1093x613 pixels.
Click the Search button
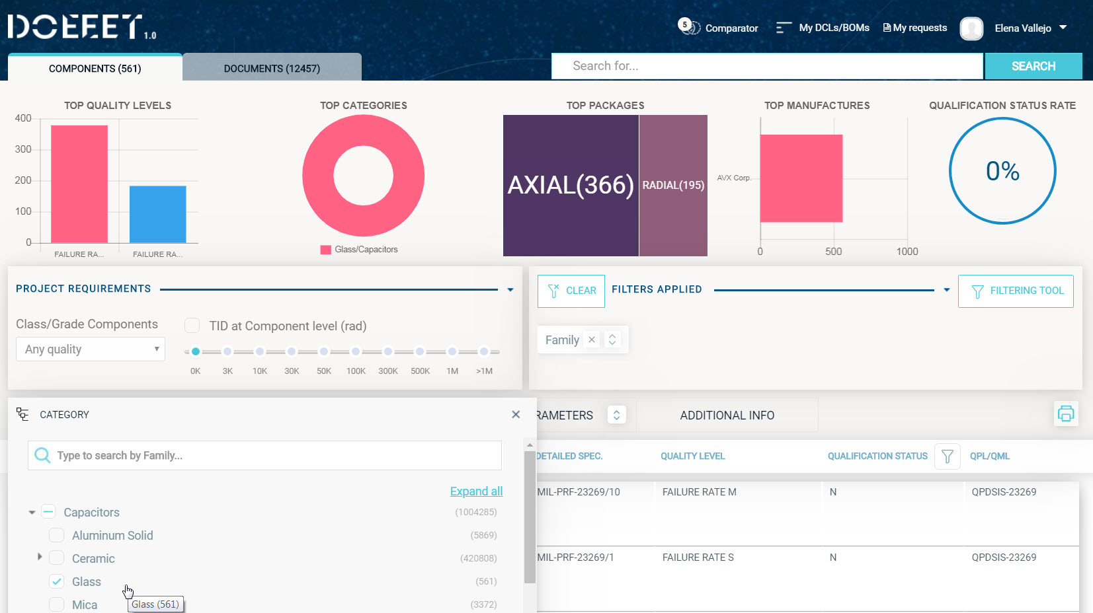pos(1033,66)
